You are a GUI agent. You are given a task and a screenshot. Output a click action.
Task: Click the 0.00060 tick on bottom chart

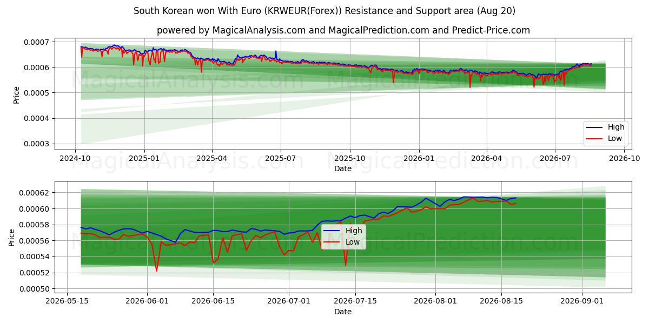click(x=35, y=209)
